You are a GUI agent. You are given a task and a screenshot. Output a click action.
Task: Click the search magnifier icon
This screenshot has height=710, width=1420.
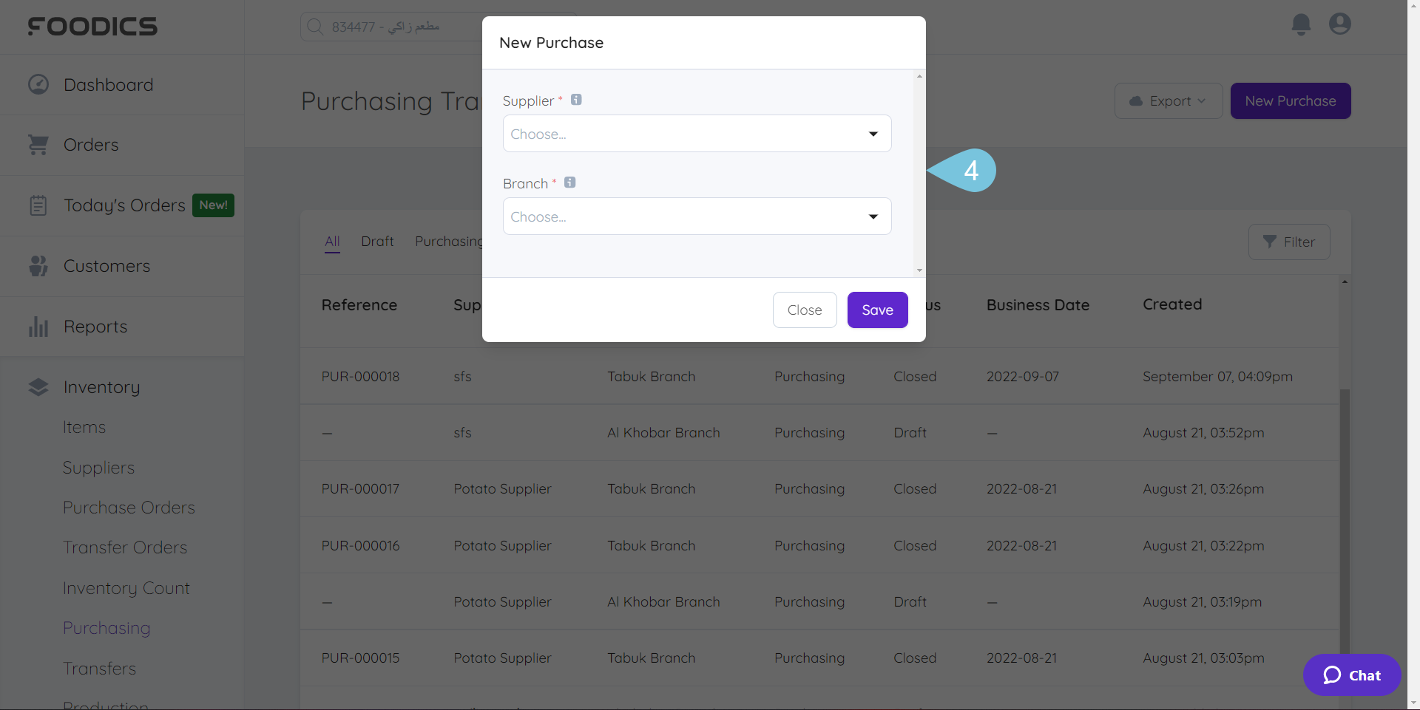[x=315, y=26]
